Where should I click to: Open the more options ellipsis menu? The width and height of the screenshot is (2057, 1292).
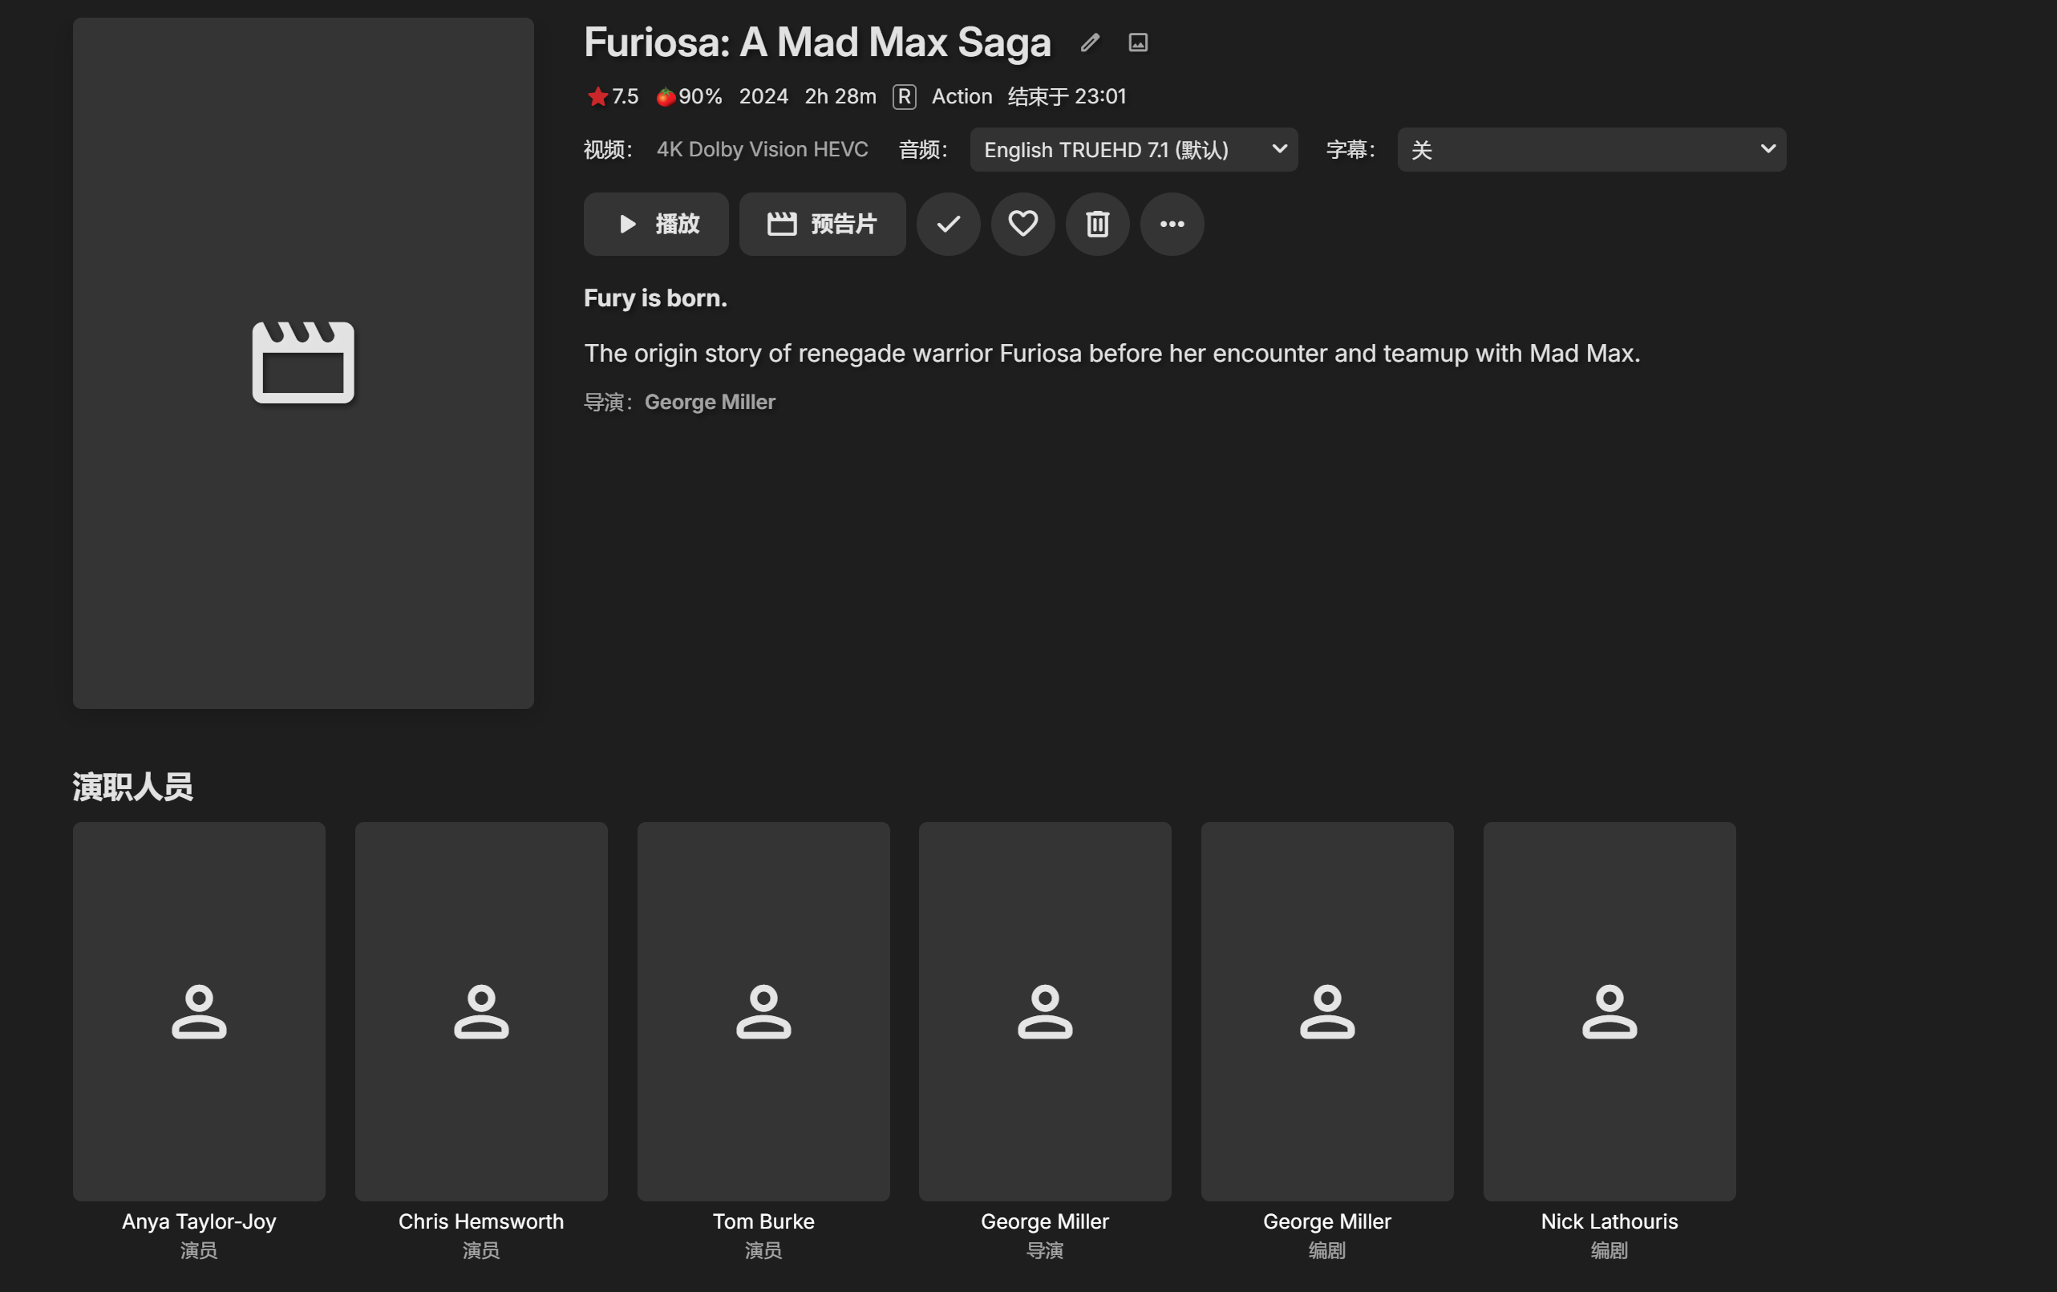point(1172,224)
